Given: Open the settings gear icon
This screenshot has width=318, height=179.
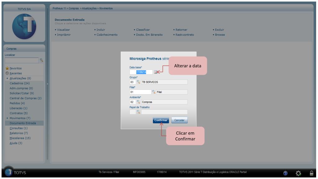Looking at the screenshot, I should [x=298, y=173].
